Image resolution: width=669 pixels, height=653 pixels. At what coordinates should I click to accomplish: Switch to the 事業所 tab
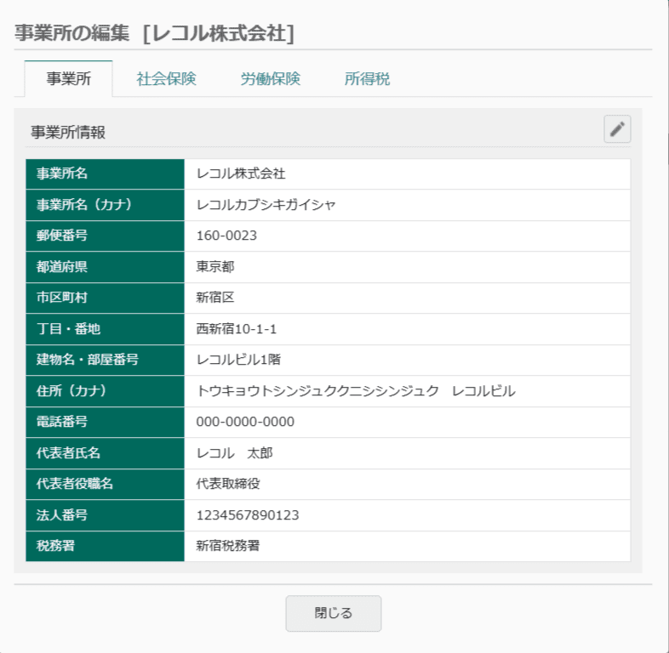(x=69, y=79)
